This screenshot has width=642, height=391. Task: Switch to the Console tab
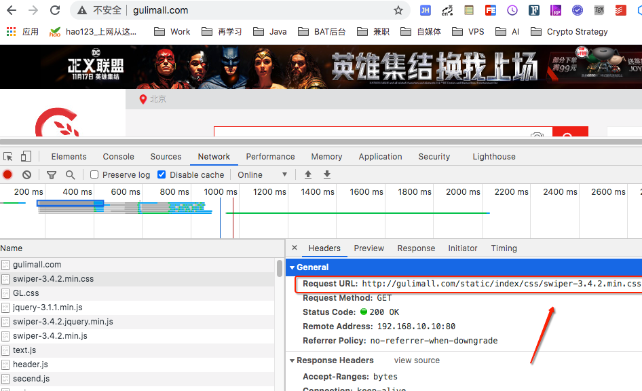pos(118,156)
